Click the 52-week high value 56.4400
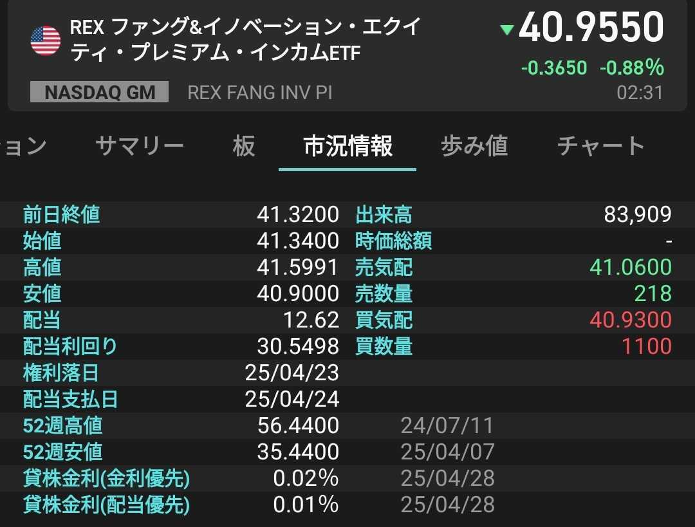This screenshot has width=695, height=527. [298, 425]
